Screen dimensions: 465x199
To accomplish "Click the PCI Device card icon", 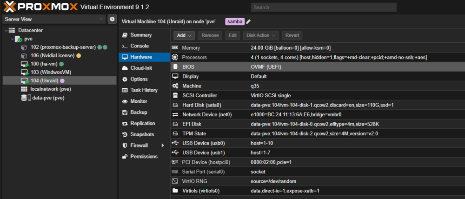I will (x=175, y=162).
